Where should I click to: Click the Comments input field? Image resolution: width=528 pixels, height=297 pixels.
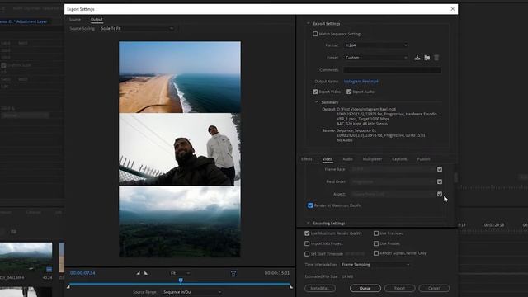[x=392, y=70]
